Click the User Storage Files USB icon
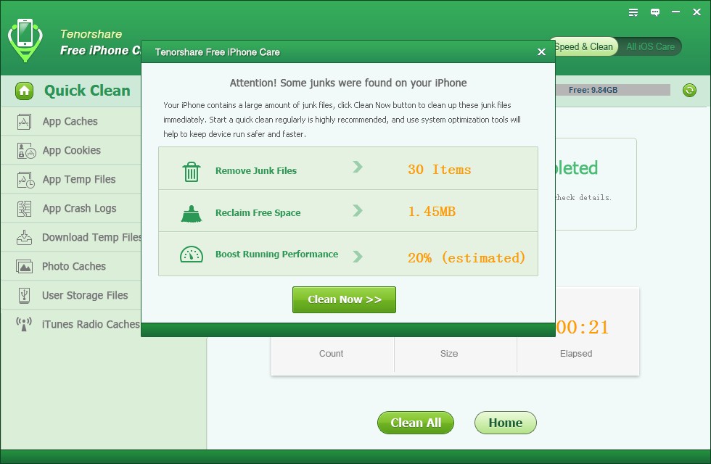711x464 pixels. tap(24, 296)
